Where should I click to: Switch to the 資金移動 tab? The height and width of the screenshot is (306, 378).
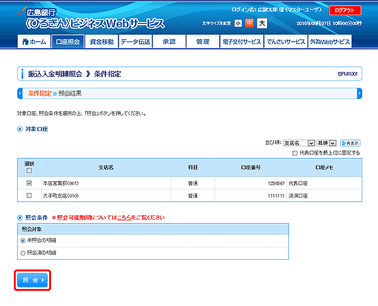[x=101, y=42]
